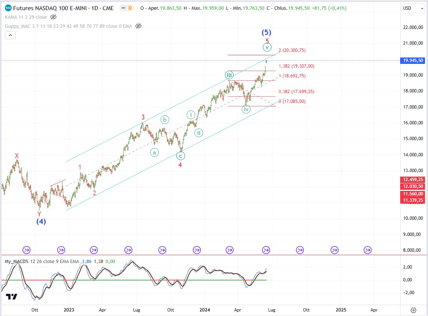Click the orange D delayed-data badge

point(130,8)
